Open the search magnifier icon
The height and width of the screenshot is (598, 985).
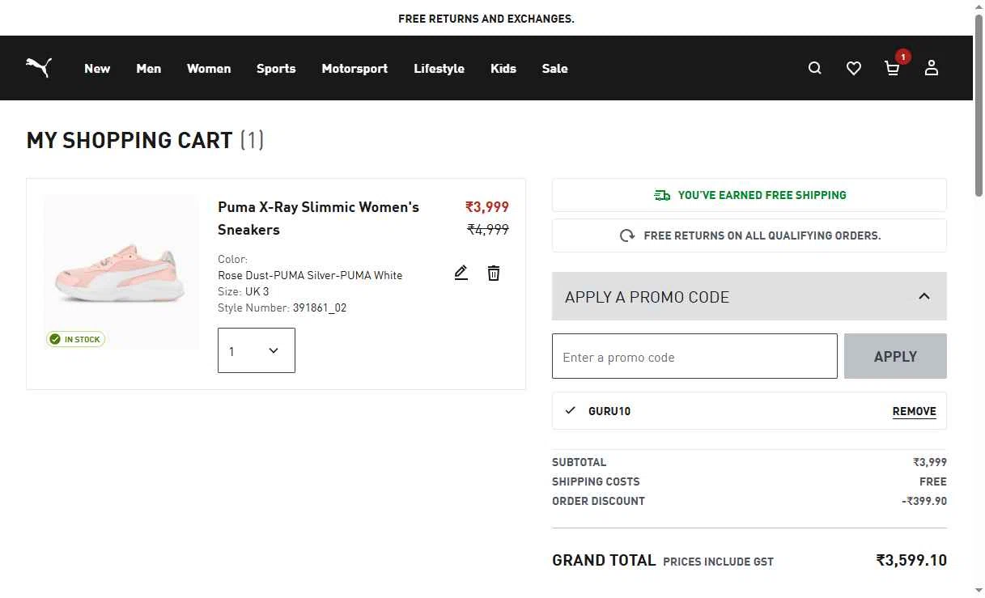[x=815, y=69]
